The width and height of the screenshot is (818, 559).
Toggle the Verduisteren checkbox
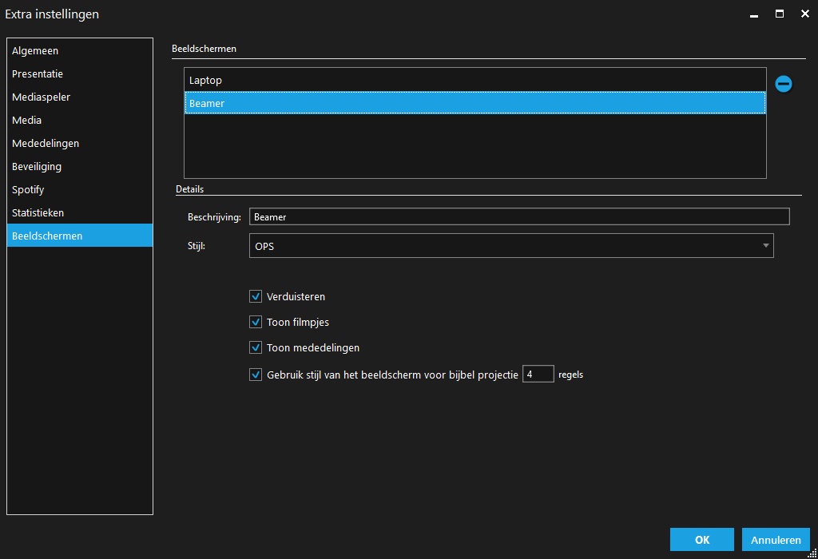click(x=256, y=297)
